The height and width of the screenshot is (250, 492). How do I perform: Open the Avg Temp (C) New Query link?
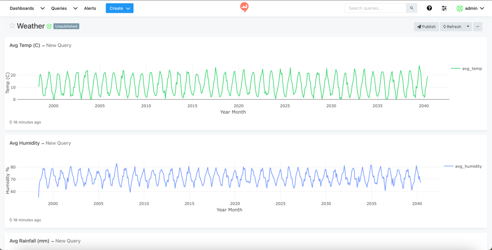59,45
